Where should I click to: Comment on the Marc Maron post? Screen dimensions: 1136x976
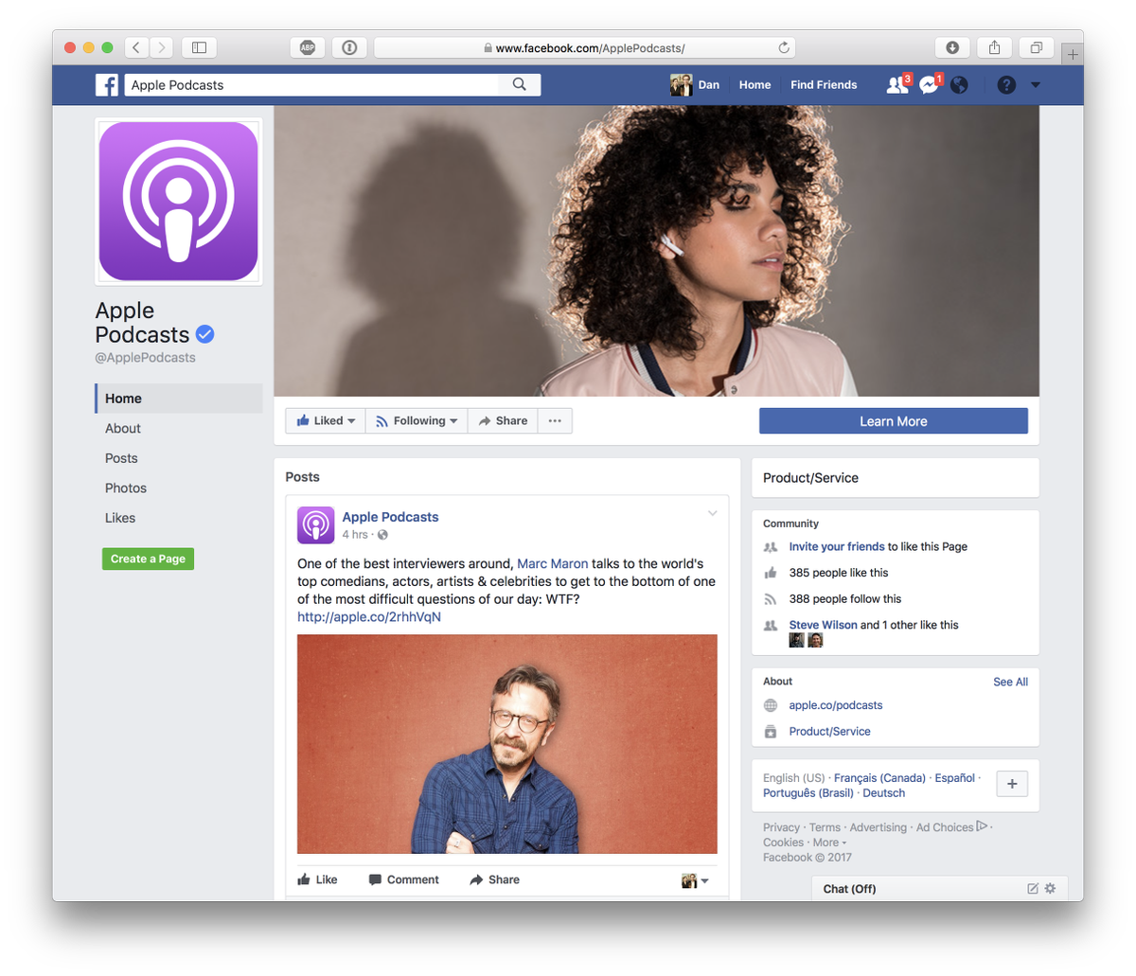click(x=404, y=879)
